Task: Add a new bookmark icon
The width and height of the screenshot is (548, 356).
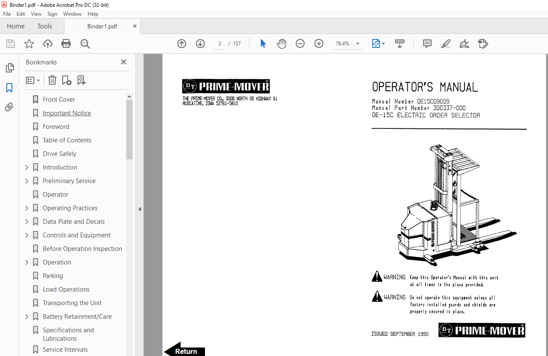Action: coord(66,80)
